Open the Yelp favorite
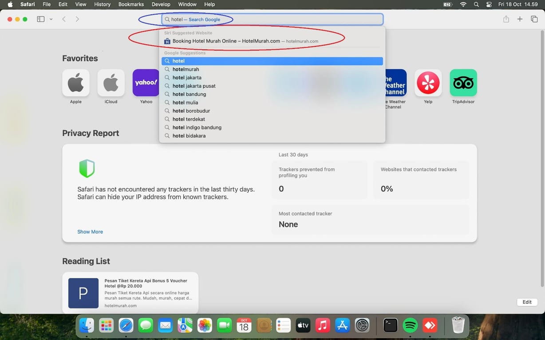The width and height of the screenshot is (545, 340). point(428,83)
